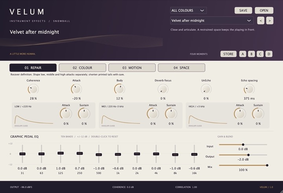Click the Input gain slider handle

coord(243,144)
